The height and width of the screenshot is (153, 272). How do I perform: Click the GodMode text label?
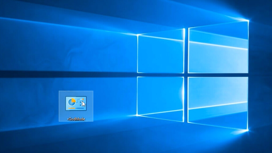click(x=77, y=119)
